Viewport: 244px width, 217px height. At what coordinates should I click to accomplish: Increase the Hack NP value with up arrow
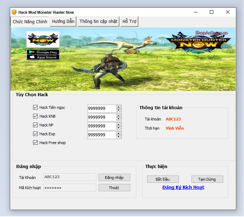click(119, 125)
